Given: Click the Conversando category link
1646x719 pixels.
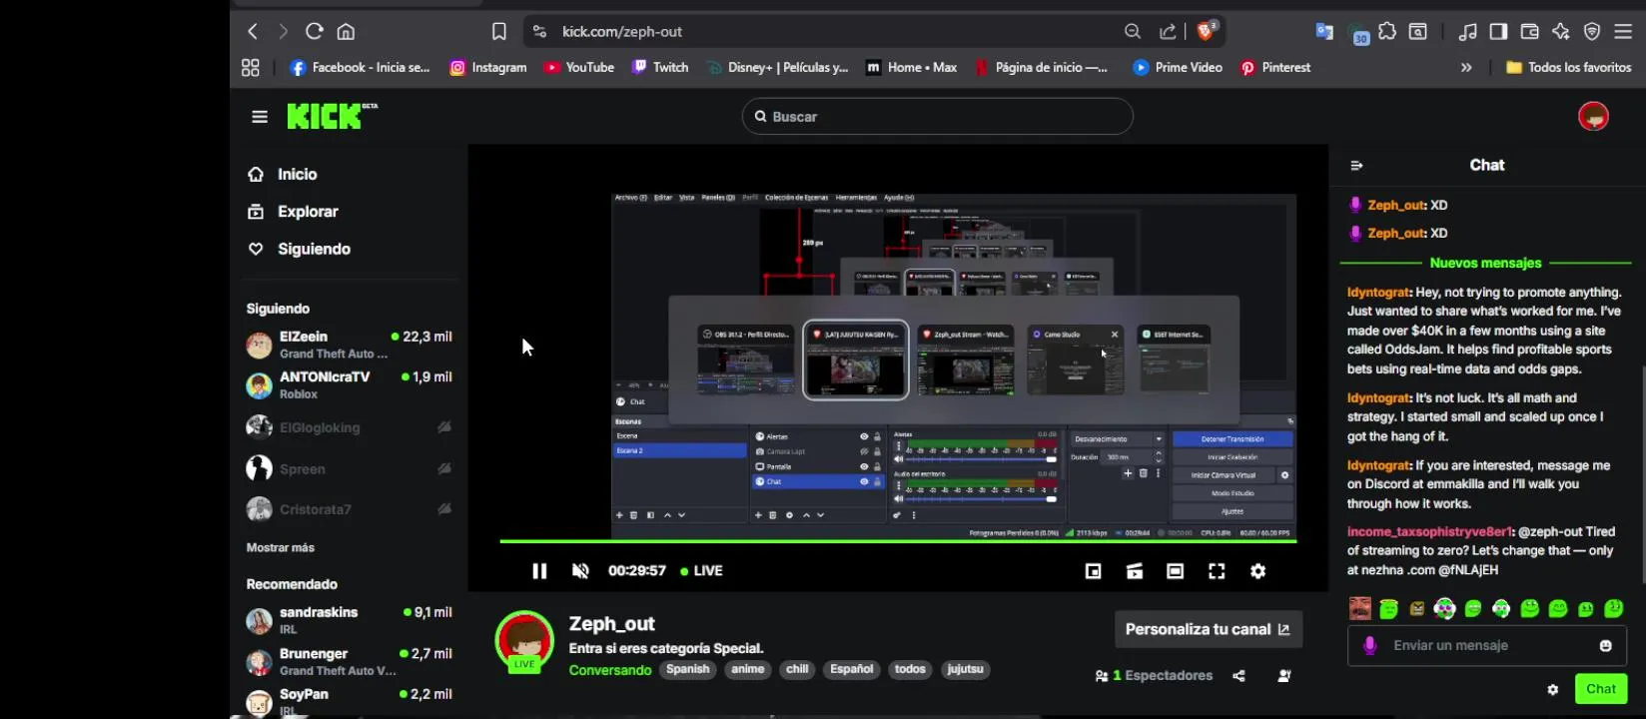Looking at the screenshot, I should coord(610,670).
